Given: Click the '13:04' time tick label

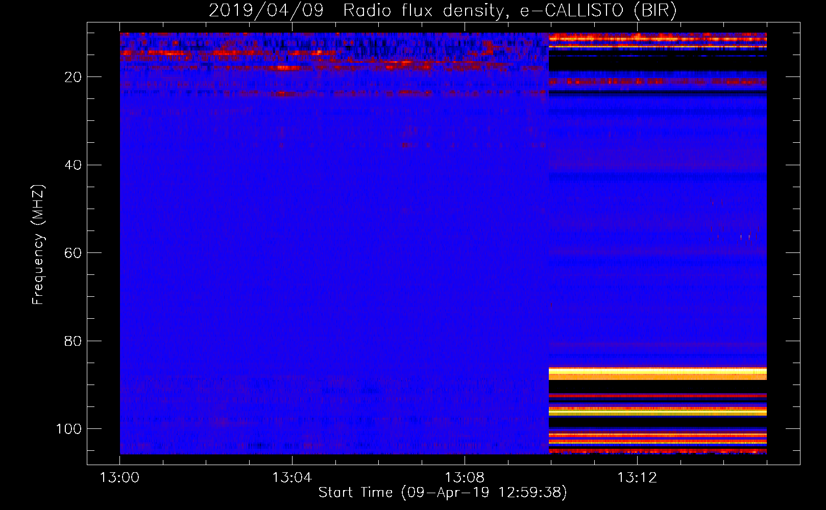Looking at the screenshot, I should coord(292,478).
